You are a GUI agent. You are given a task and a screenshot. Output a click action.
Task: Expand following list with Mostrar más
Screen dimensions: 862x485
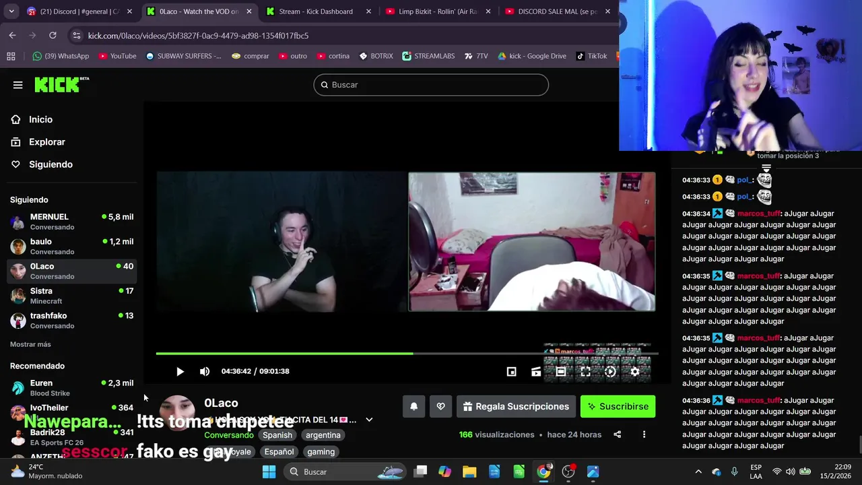(x=30, y=344)
